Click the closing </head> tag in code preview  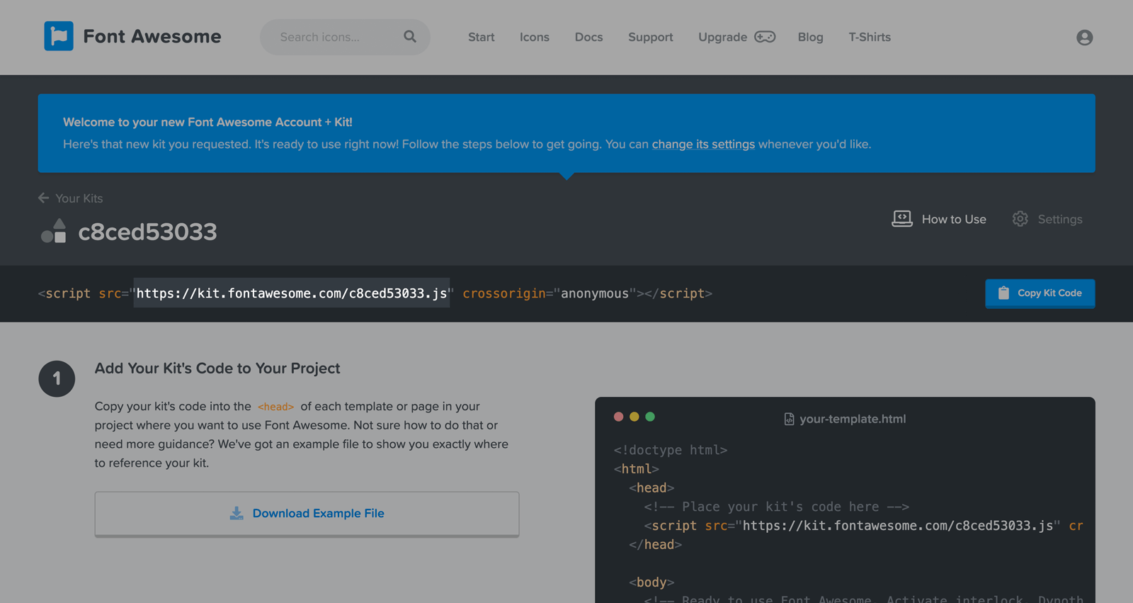pos(655,544)
